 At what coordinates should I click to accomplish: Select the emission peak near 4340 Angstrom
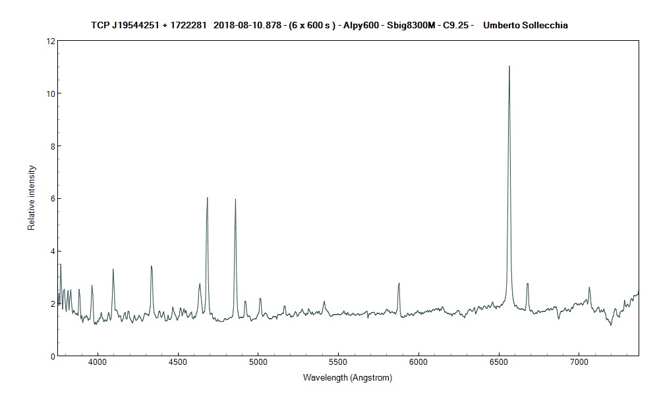(x=152, y=266)
